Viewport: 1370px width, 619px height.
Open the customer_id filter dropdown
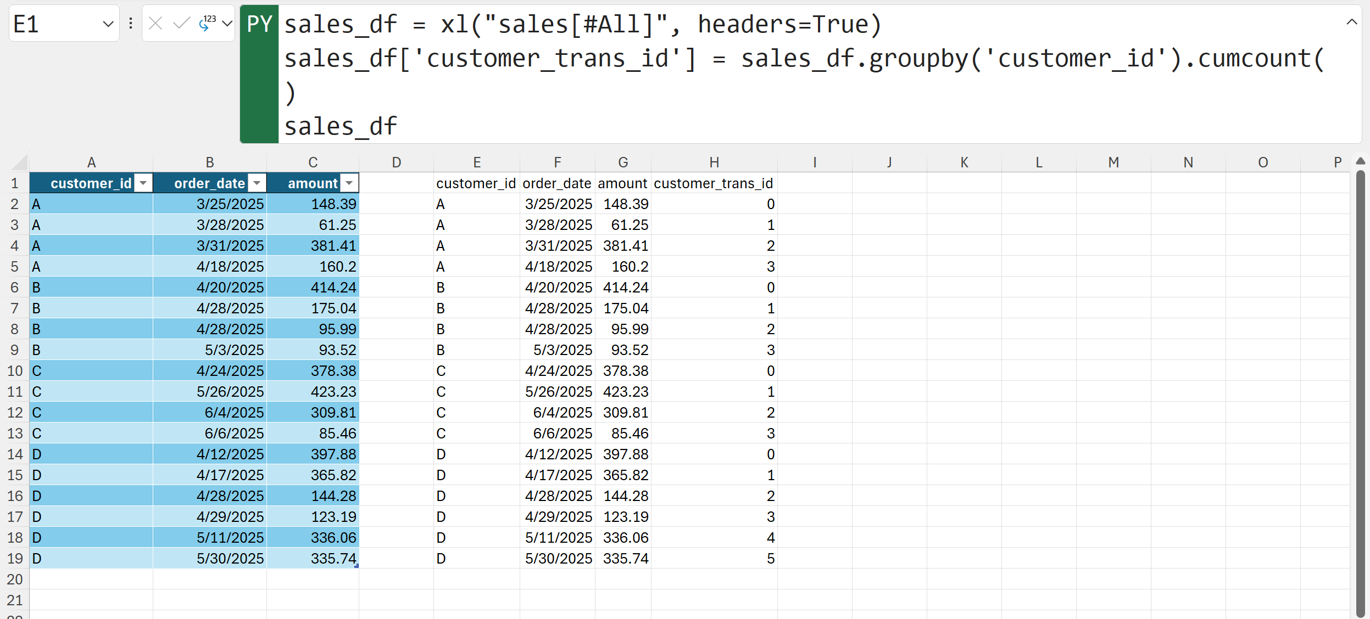[x=143, y=183]
